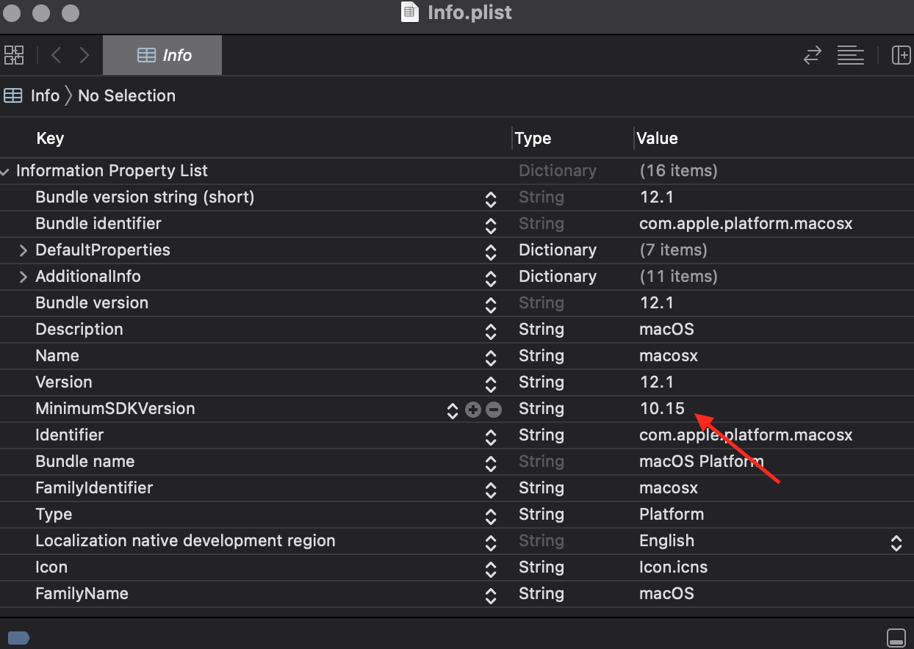Click the Value column header
This screenshot has height=649, width=914.
657,138
